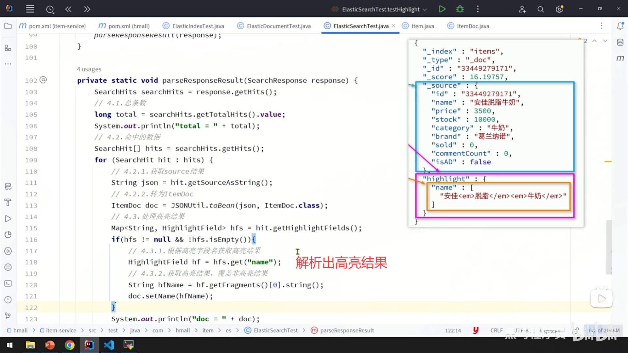Open the editor tabs more-options menu
Image resolution: width=628 pixels, height=353 pixels.
(601, 26)
